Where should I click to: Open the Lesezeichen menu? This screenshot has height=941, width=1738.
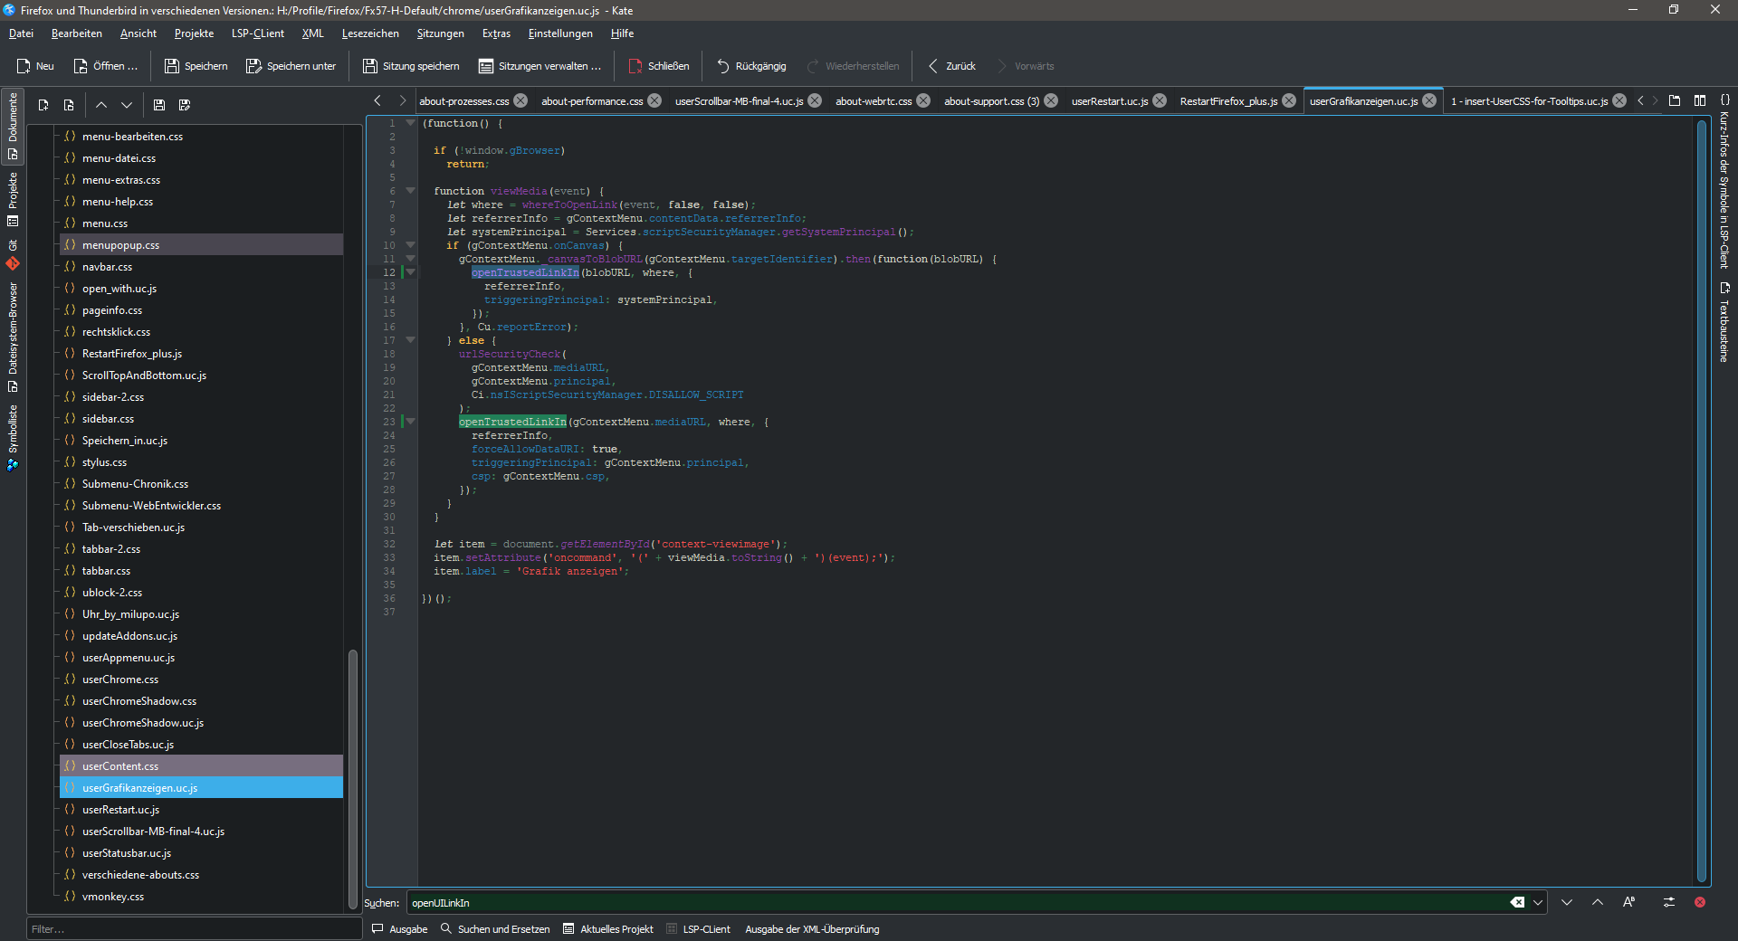pyautogui.click(x=369, y=33)
